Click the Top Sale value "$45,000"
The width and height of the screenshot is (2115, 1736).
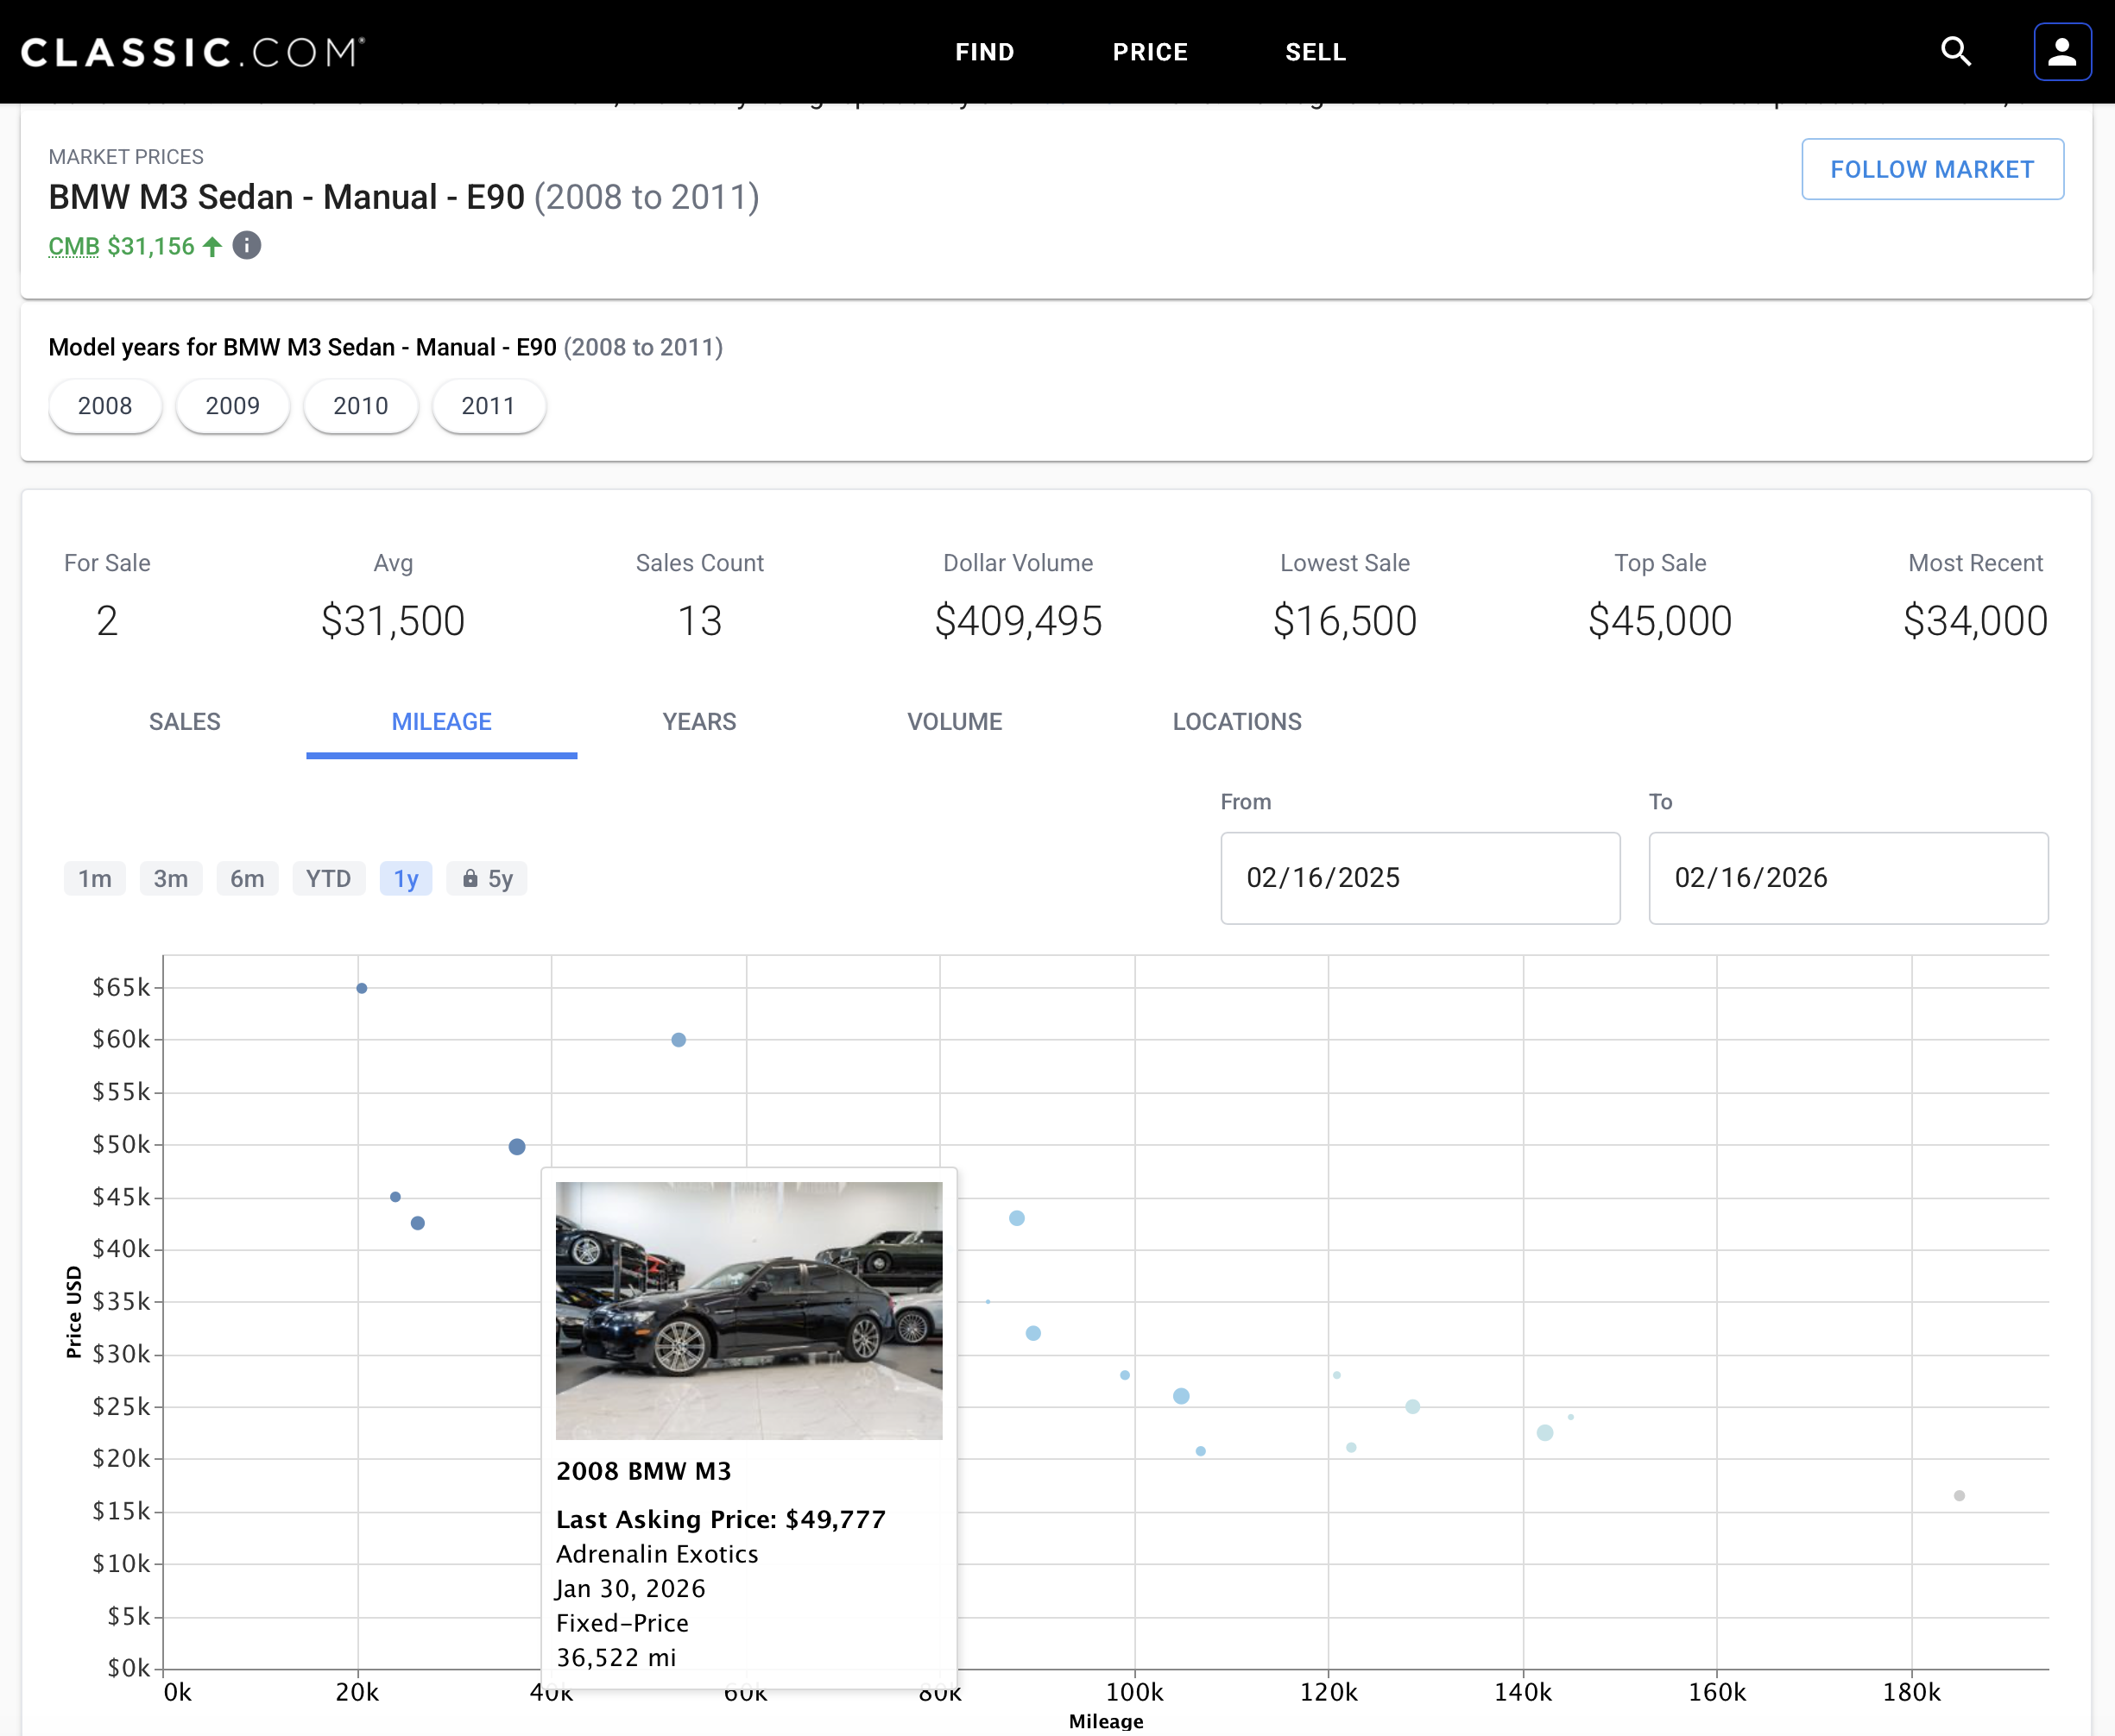coord(1660,621)
